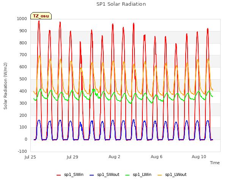Click the TZ_osu annotation label

point(41,16)
